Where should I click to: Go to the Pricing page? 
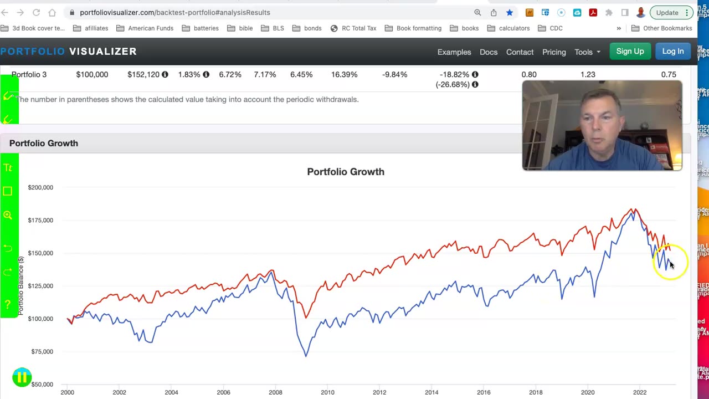coord(554,52)
